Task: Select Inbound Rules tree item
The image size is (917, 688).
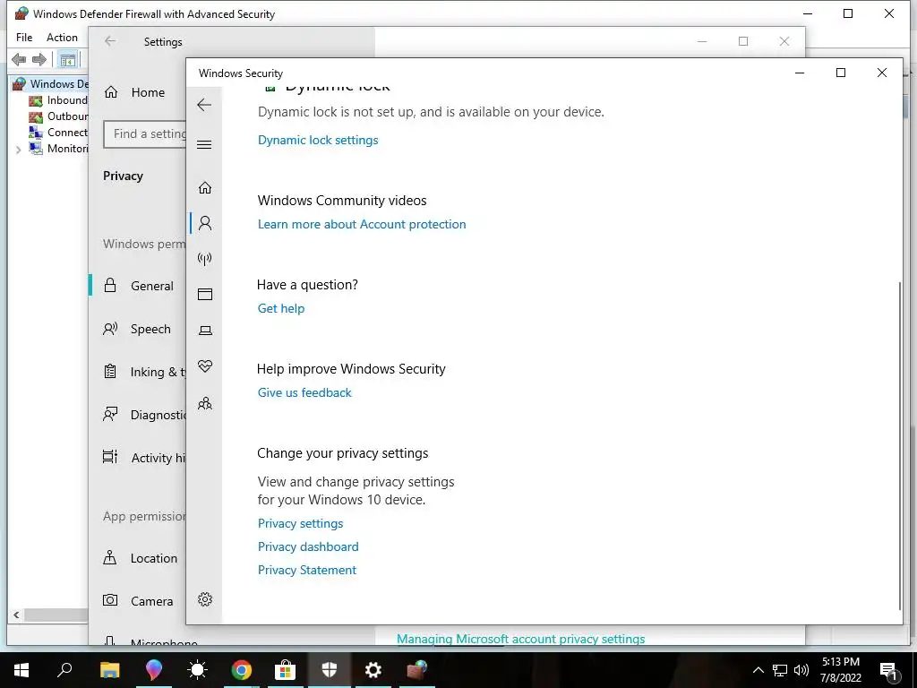Action: pos(58,100)
